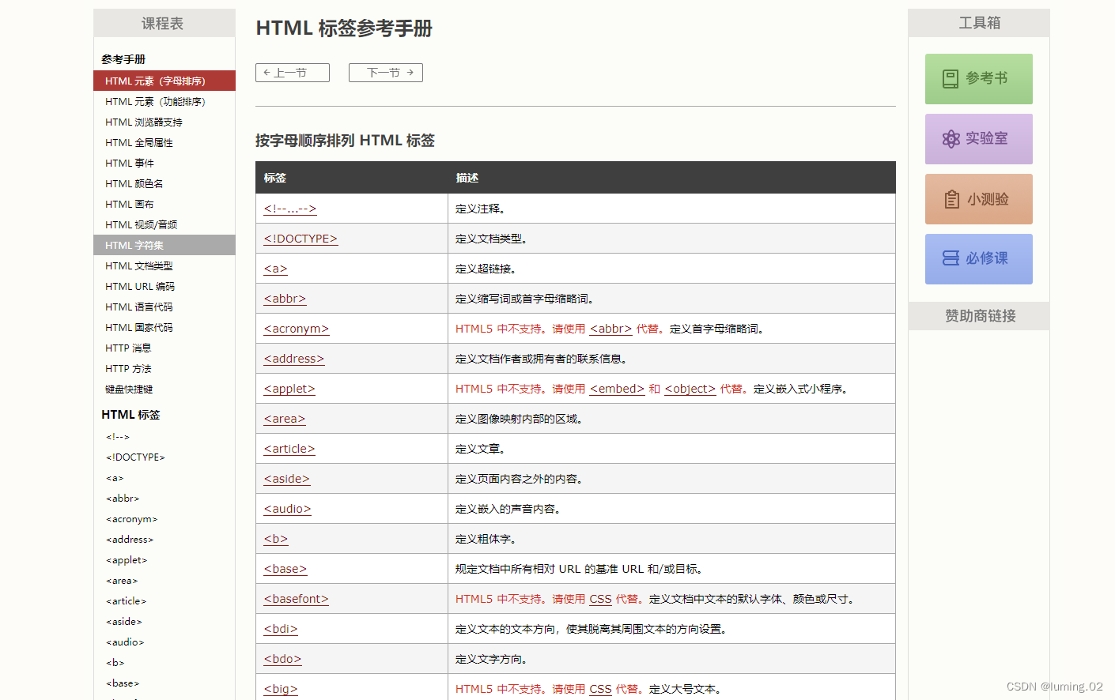Click the atom icon on 实验室 button
1115x700 pixels.
pyautogui.click(x=951, y=139)
